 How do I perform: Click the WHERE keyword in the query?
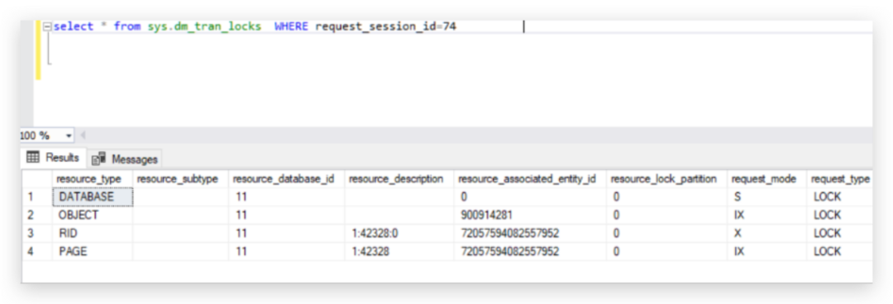292,26
